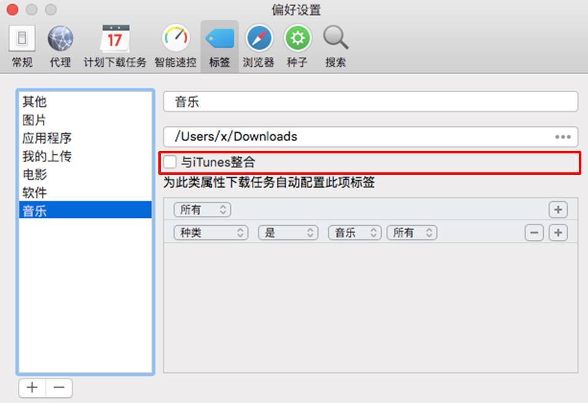Select the 代理 settings icon
Viewport: 588px width, 403px height.
59,44
